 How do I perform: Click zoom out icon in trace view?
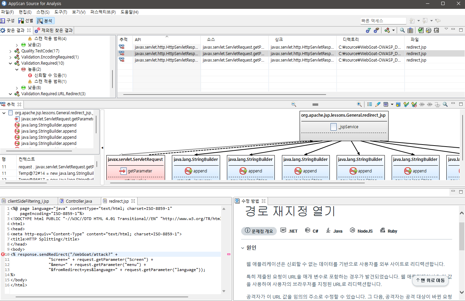pyautogui.click(x=294, y=104)
